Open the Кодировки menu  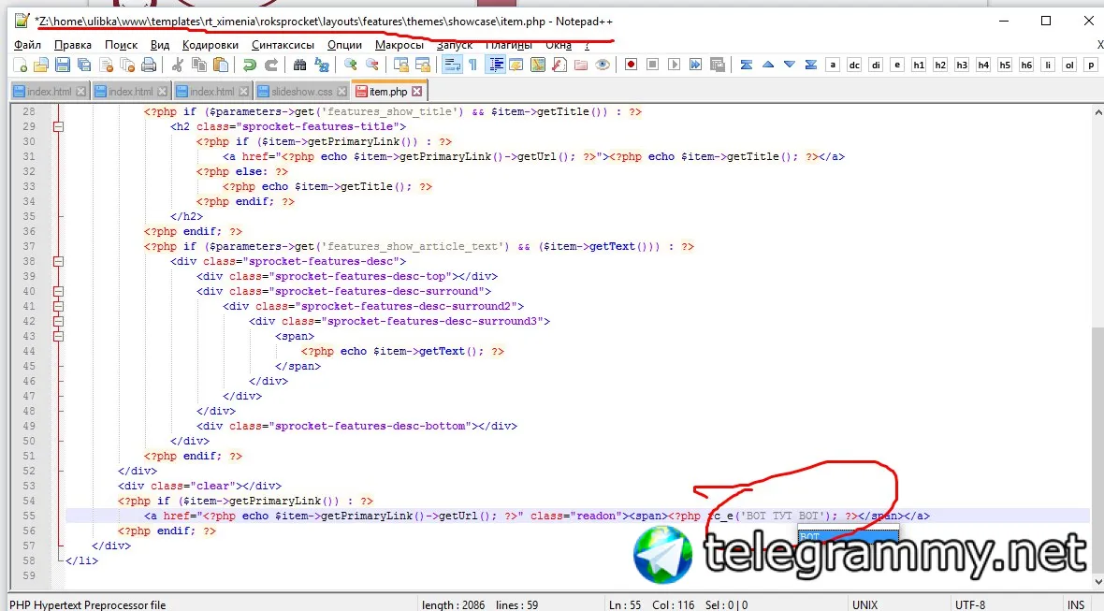coord(210,45)
